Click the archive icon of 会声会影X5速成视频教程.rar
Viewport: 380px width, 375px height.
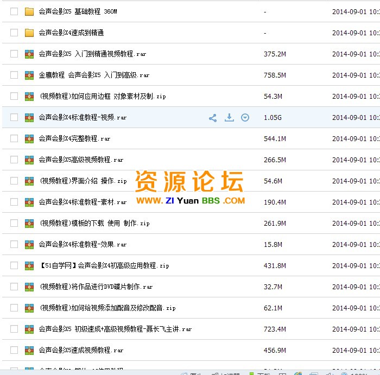tap(29, 350)
